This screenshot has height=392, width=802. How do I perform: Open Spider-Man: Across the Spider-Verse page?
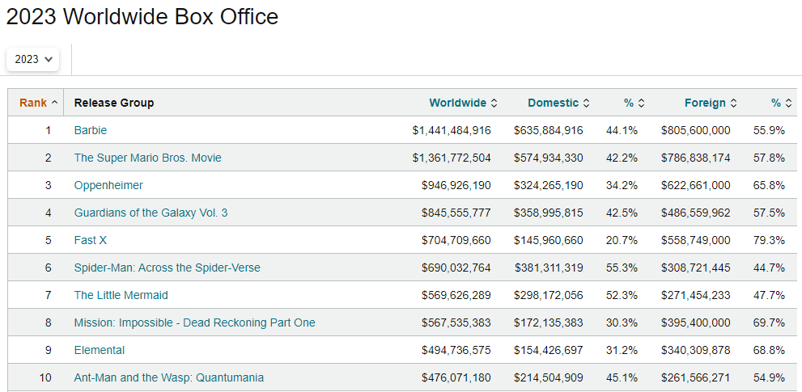click(x=167, y=268)
